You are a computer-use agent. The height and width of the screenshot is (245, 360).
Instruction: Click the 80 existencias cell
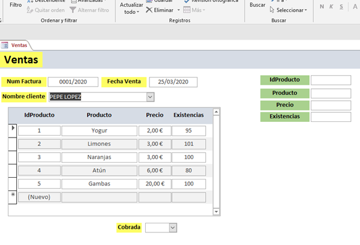pos(189,171)
